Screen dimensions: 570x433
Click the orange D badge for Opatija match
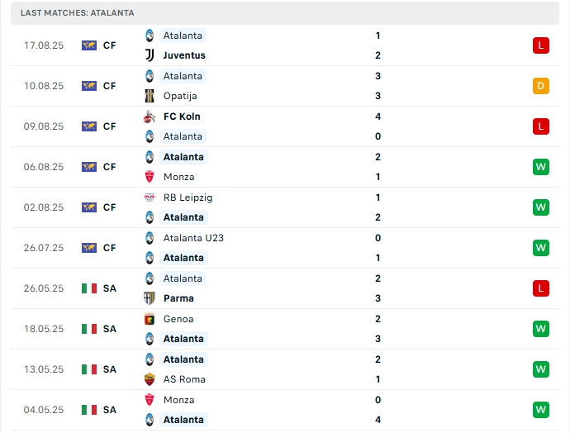click(541, 86)
